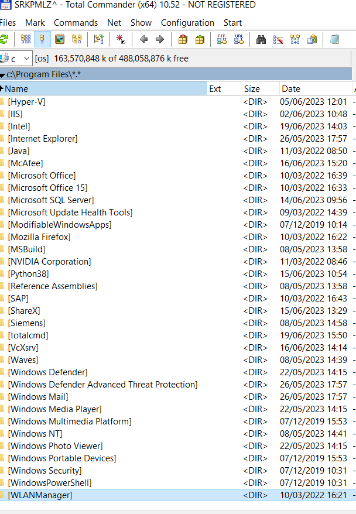Screen dimensions: 356x514
Task: Select the [Microsoft SQL Server] folder
Action: click(51, 200)
